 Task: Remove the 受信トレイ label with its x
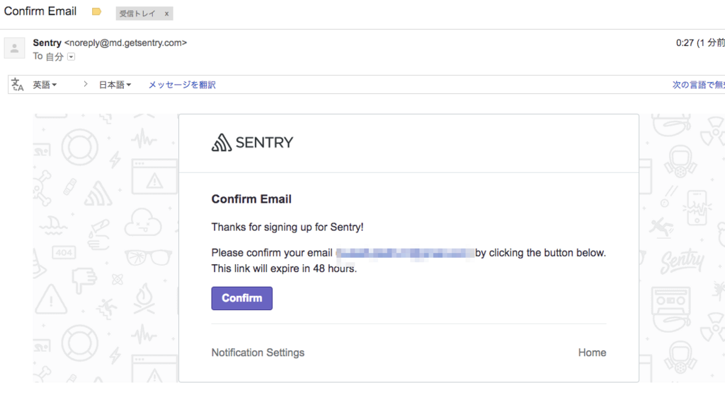click(x=166, y=14)
